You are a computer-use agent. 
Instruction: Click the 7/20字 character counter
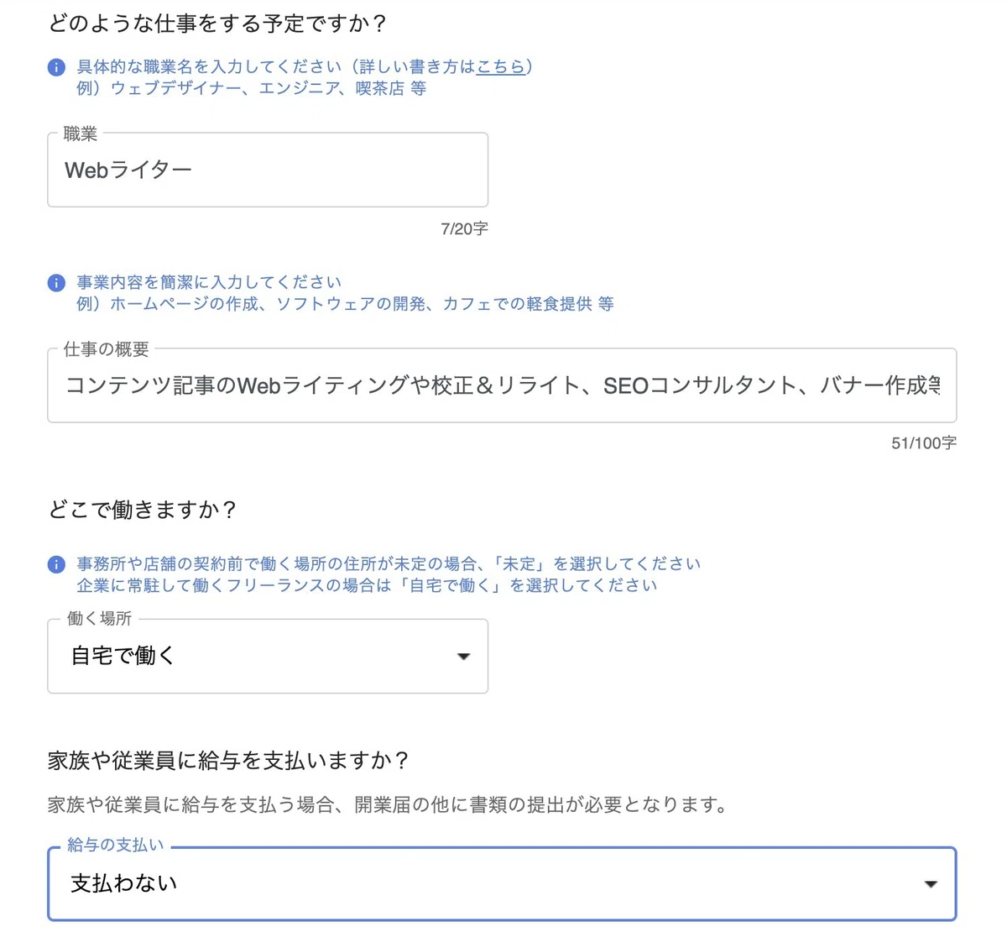pyautogui.click(x=464, y=228)
